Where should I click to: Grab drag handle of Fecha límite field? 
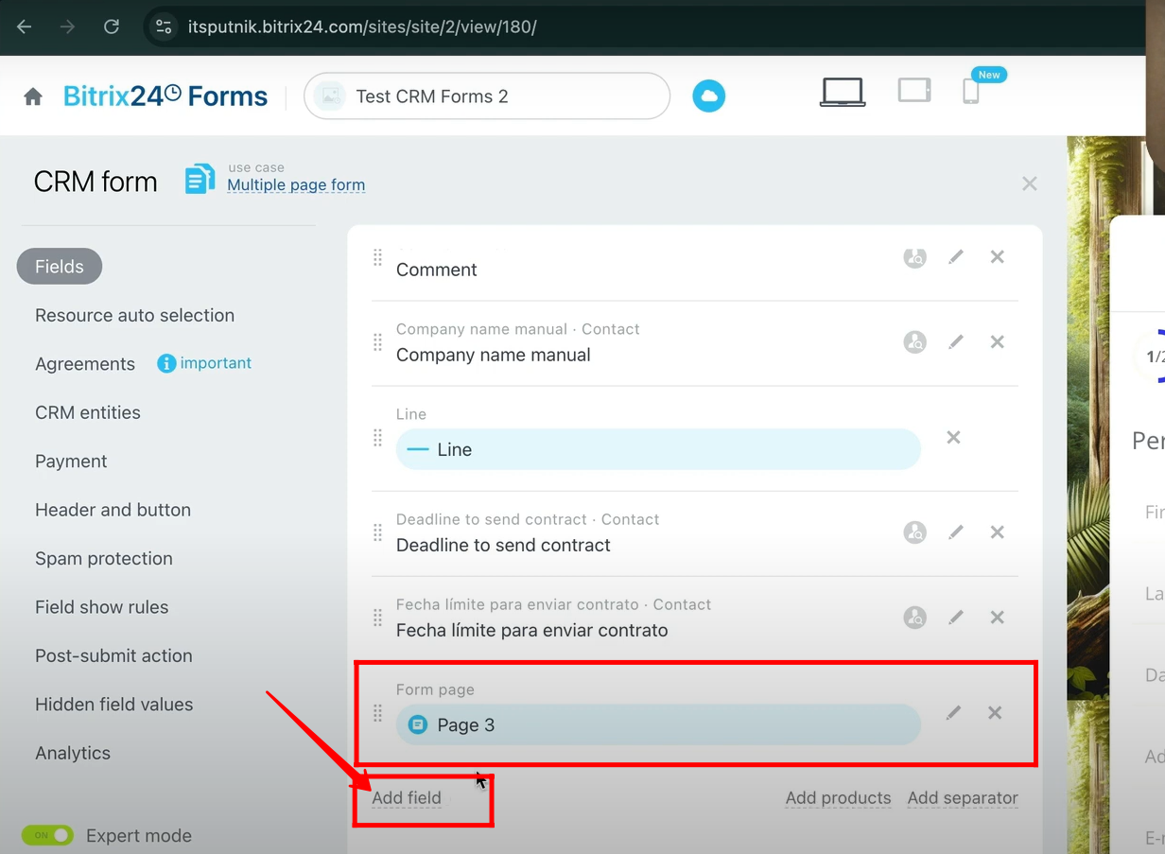point(377,618)
